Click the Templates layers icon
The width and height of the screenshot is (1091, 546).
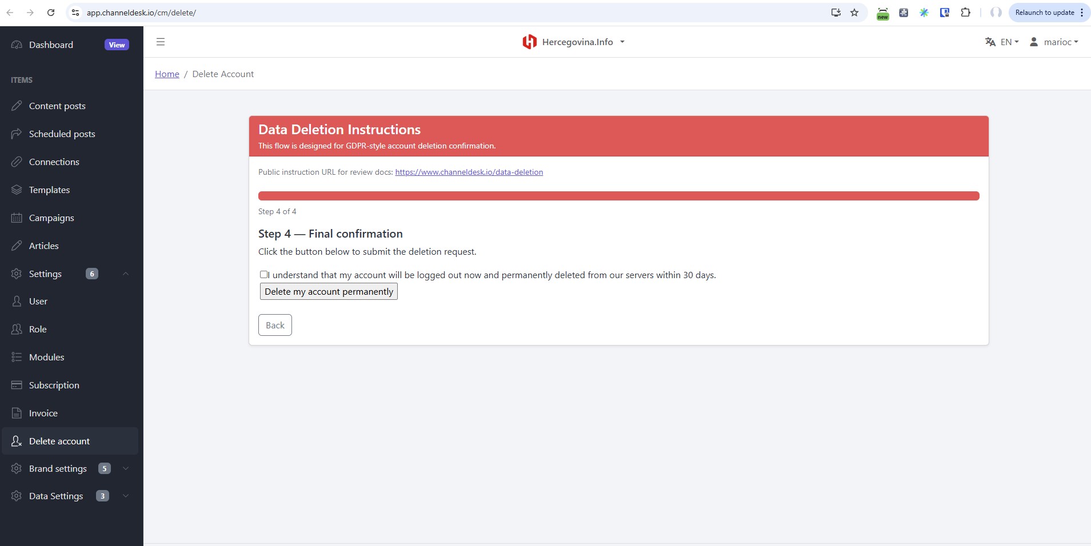pos(17,190)
